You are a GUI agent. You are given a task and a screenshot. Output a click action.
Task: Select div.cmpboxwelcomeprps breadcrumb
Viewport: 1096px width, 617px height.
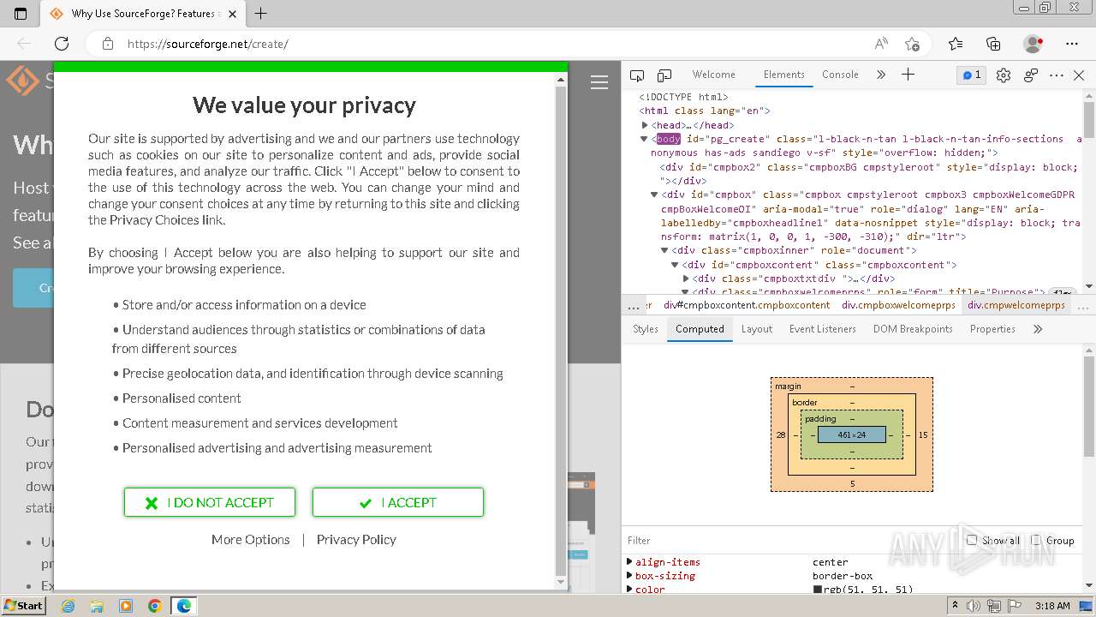point(898,305)
